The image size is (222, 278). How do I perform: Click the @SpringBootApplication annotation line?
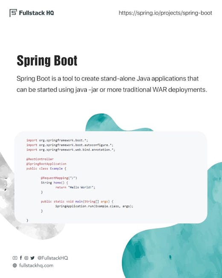pyautogui.click(x=46, y=164)
